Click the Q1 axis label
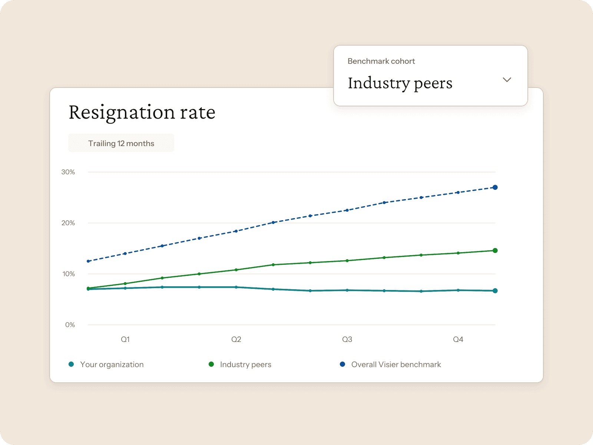 tap(125, 339)
